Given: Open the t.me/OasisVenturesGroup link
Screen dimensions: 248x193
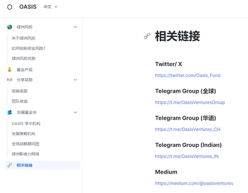Looking at the screenshot, I should pos(190,102).
